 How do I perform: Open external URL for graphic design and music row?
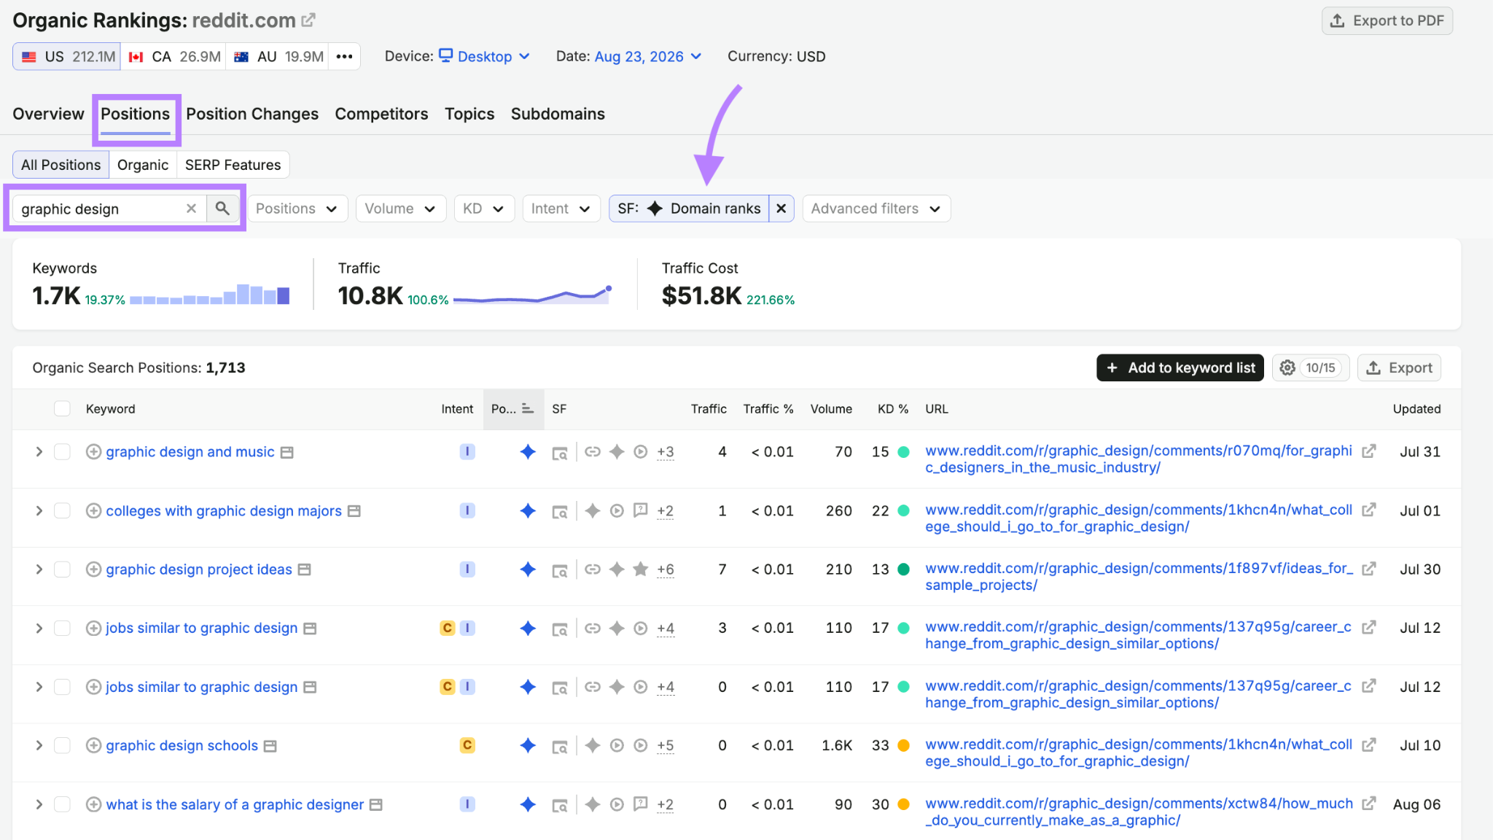click(x=1369, y=451)
